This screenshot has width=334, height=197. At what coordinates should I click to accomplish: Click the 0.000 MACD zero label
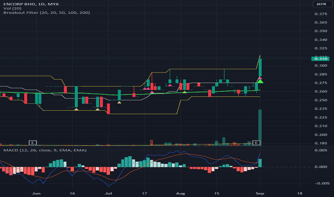pyautogui.click(x=321, y=167)
